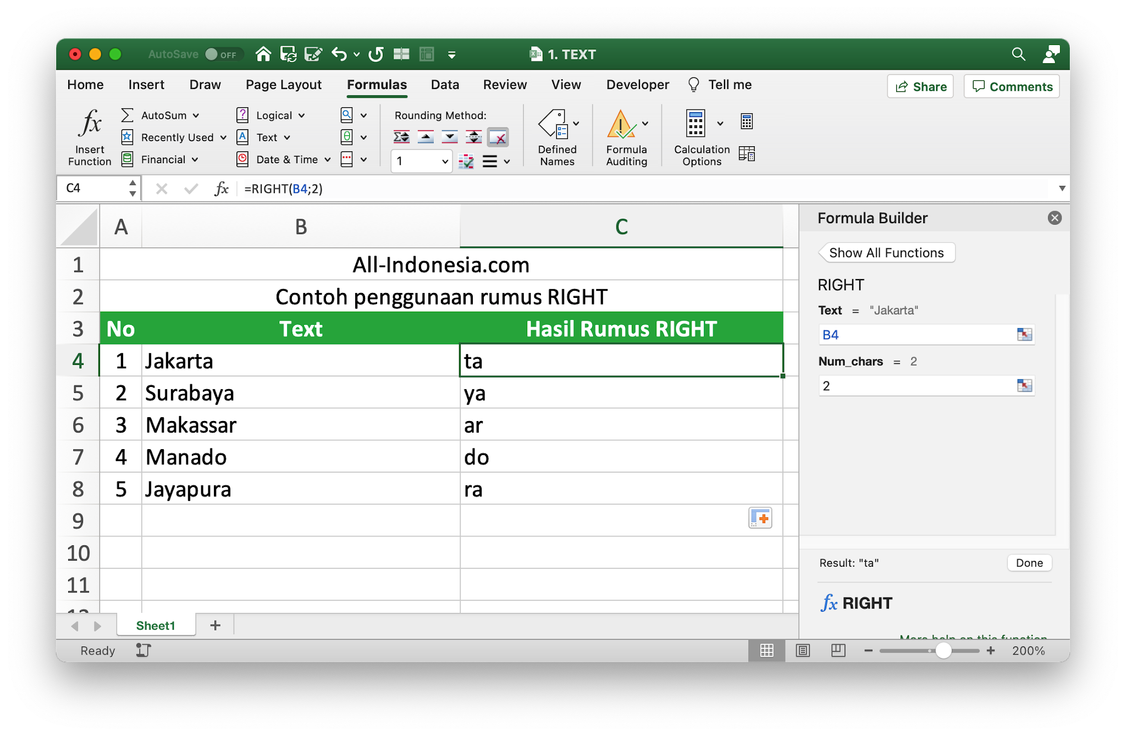
Task: Click Show All Functions button
Action: (x=886, y=253)
